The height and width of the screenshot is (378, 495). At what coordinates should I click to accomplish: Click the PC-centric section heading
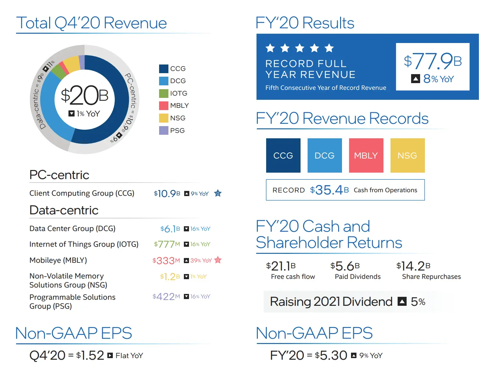click(59, 175)
